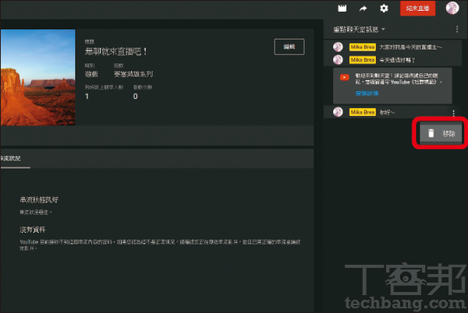Viewport: 468px width, 313px height.
Task: Click the likes count 0
Action: (x=136, y=97)
